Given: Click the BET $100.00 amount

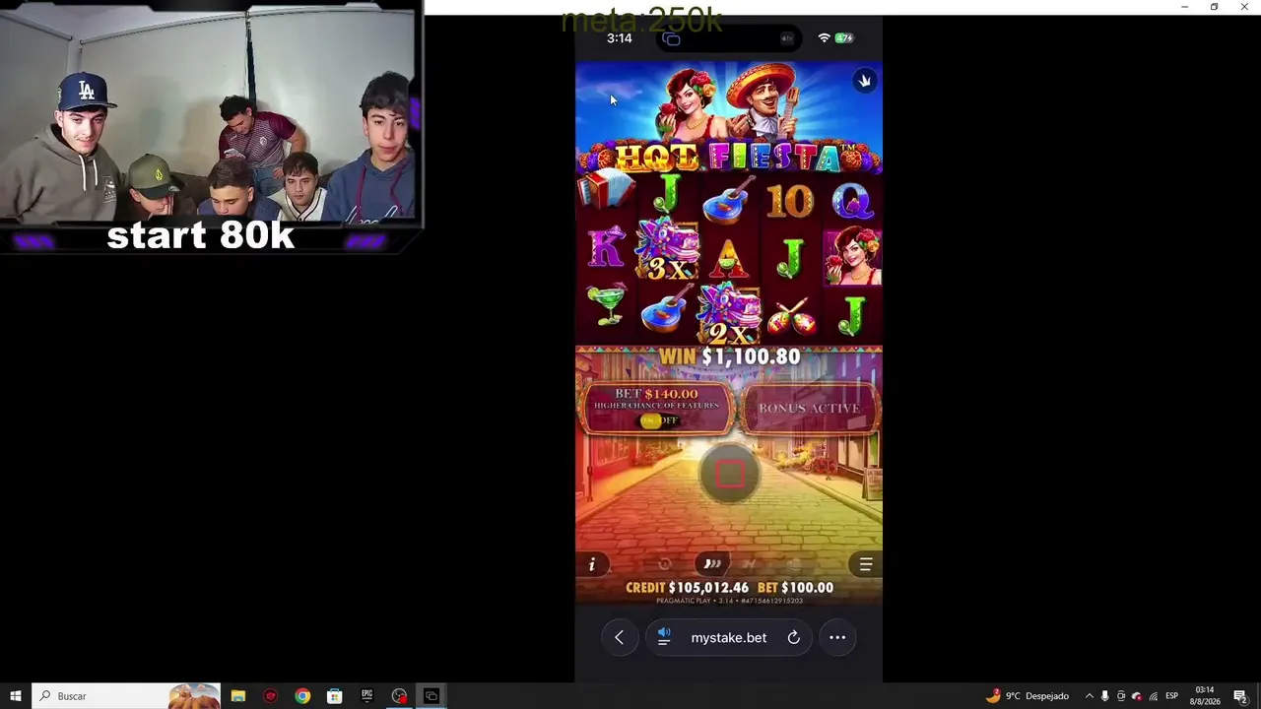Looking at the screenshot, I should [x=795, y=588].
